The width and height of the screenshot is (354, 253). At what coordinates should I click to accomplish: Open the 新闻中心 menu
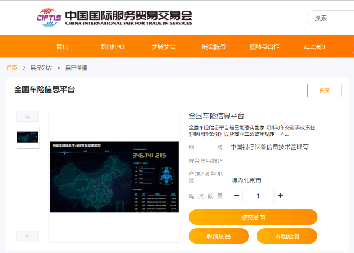tap(113, 47)
